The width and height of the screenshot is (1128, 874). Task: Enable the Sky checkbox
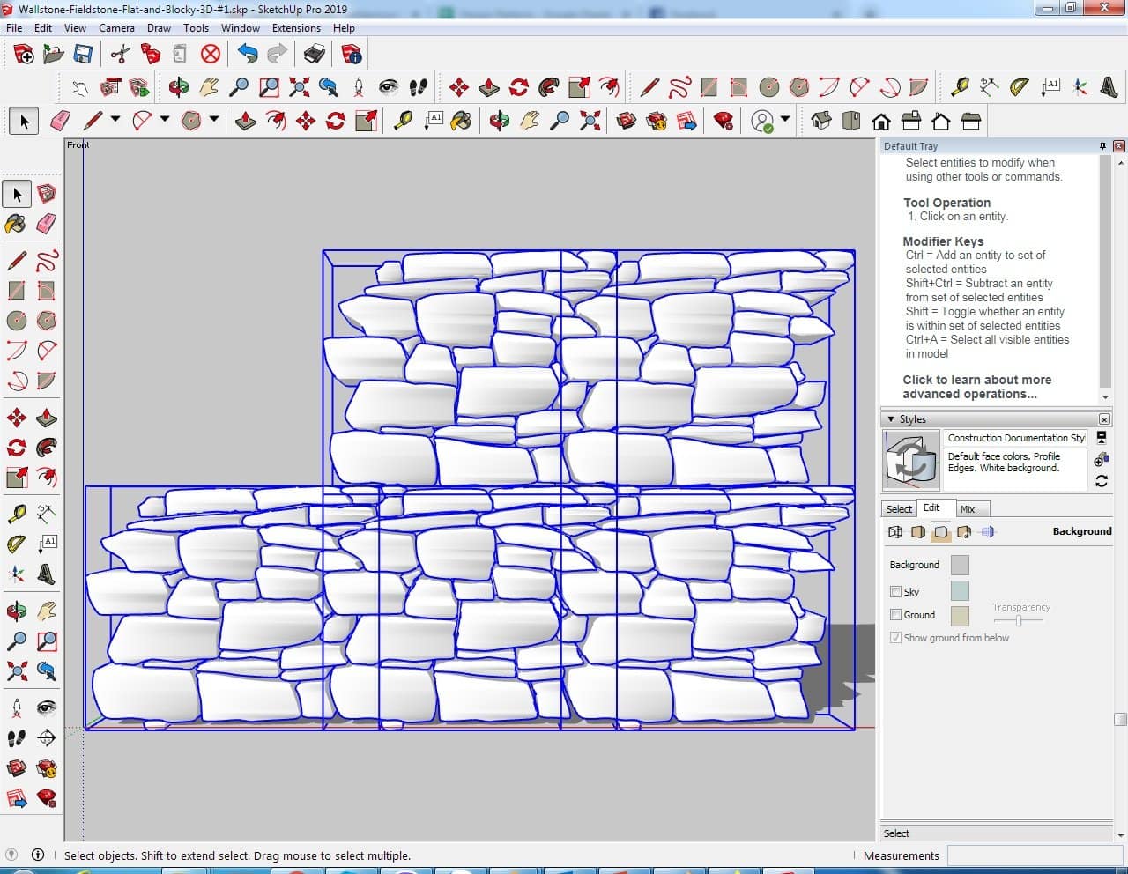[x=895, y=592]
